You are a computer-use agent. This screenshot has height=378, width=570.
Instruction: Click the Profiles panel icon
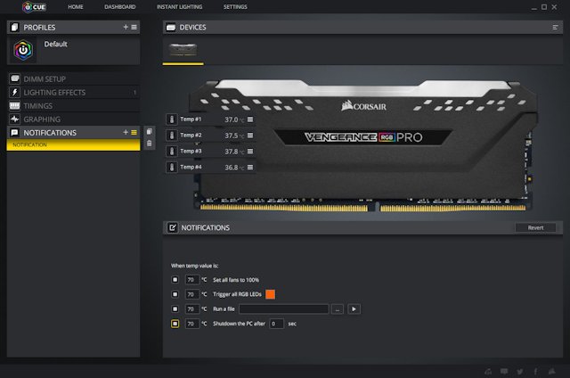[x=14, y=28]
